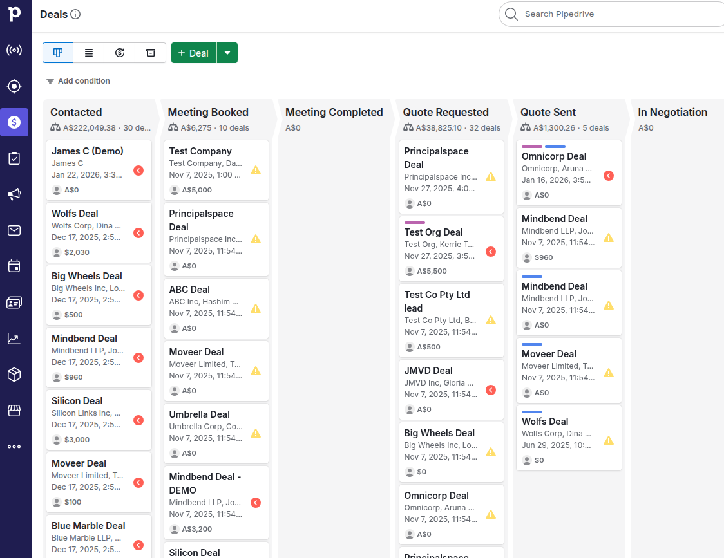
Task: Click warning triangle on ABC Deal
Action: click(x=256, y=308)
